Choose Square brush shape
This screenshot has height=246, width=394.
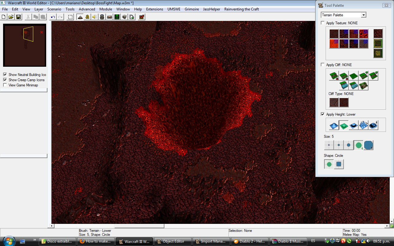[x=339, y=164]
